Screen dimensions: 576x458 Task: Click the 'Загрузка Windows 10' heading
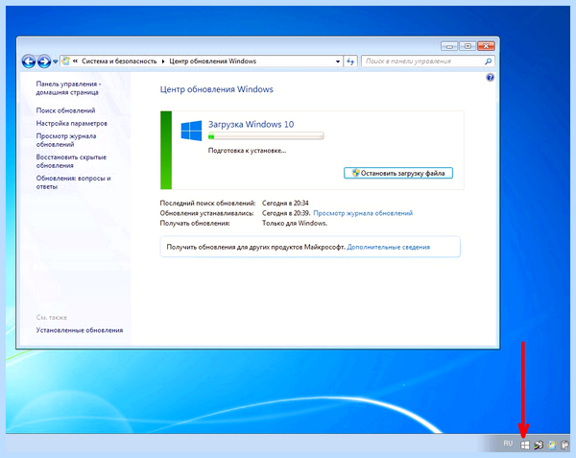click(251, 124)
